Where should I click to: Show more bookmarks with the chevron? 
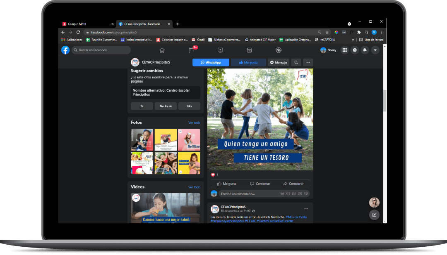click(x=353, y=40)
